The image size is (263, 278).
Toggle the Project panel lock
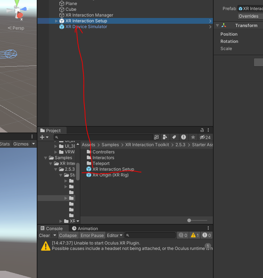click(202, 130)
